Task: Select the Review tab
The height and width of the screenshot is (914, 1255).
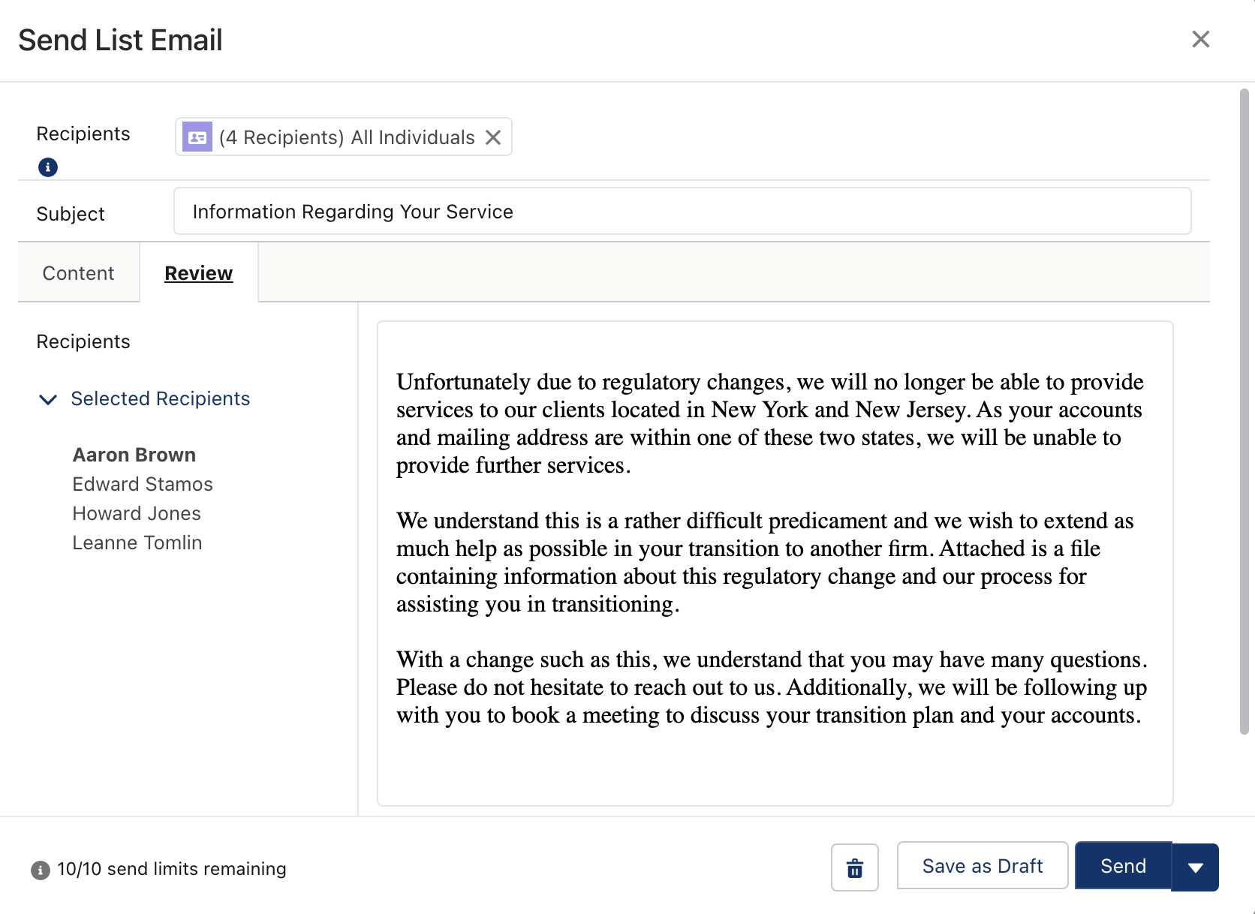Action: pyautogui.click(x=199, y=273)
